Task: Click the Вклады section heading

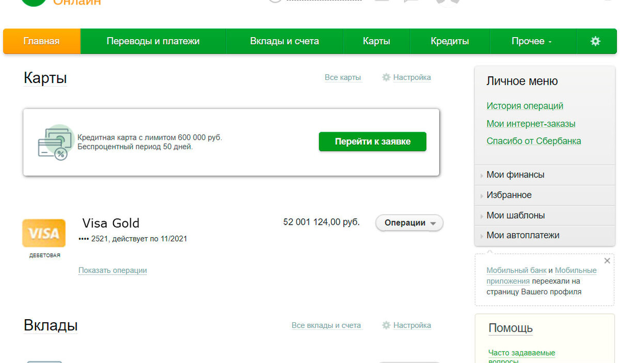Action: pyautogui.click(x=51, y=325)
